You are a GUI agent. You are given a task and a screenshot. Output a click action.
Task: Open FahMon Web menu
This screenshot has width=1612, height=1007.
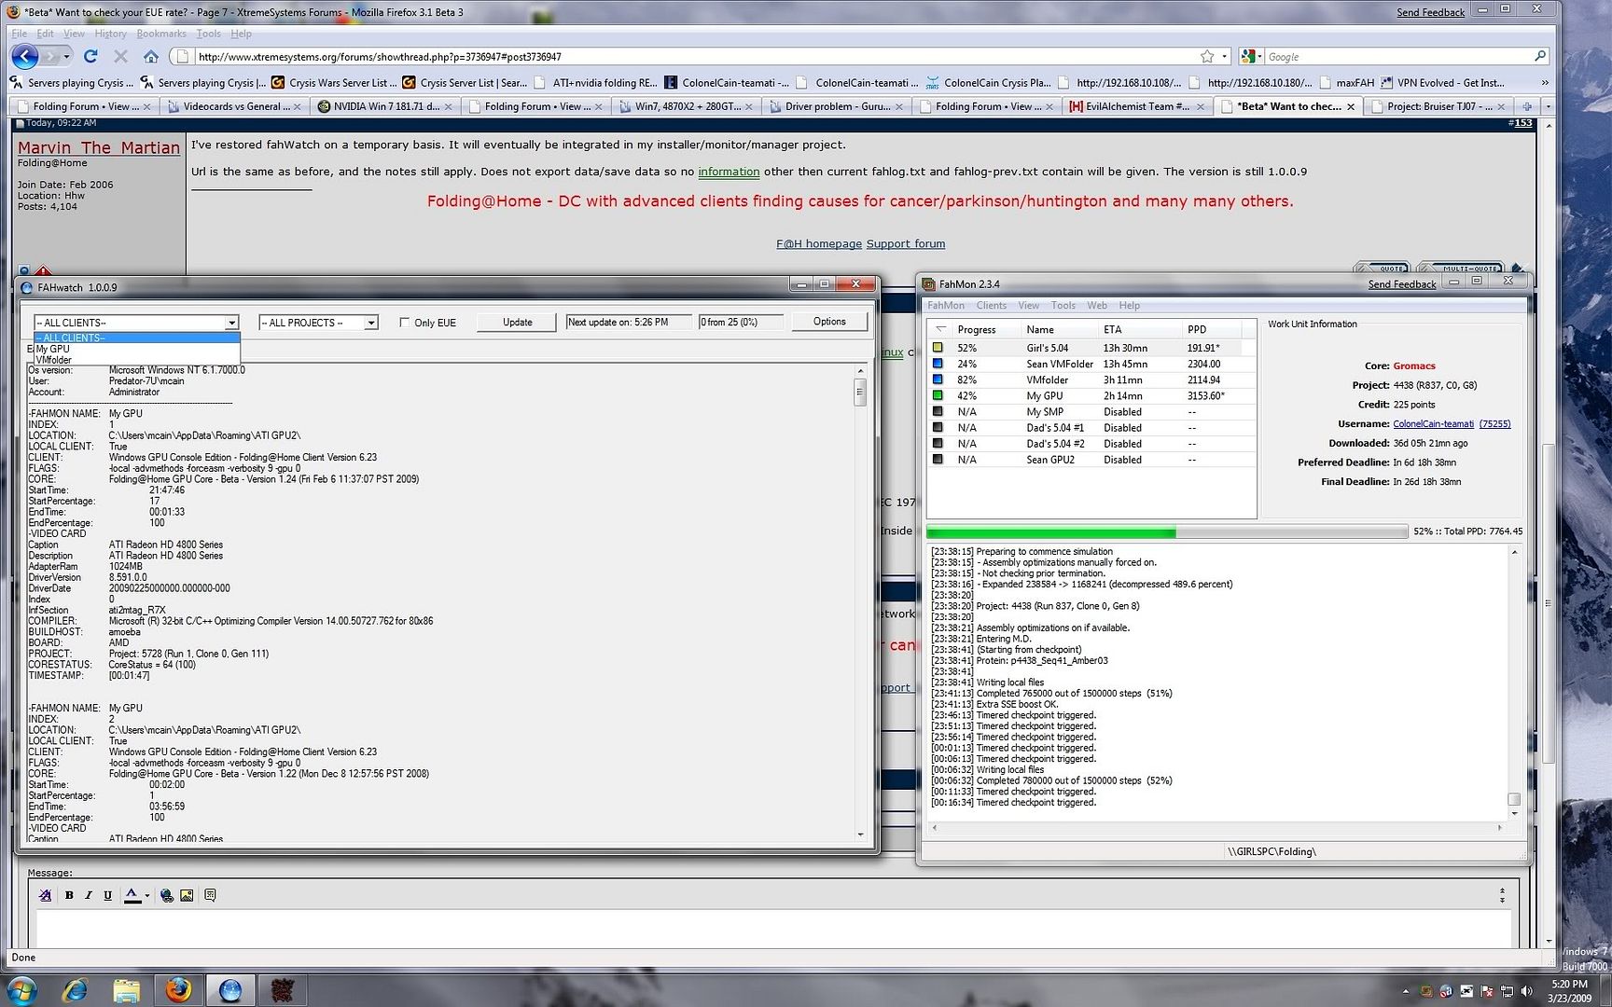(1096, 305)
